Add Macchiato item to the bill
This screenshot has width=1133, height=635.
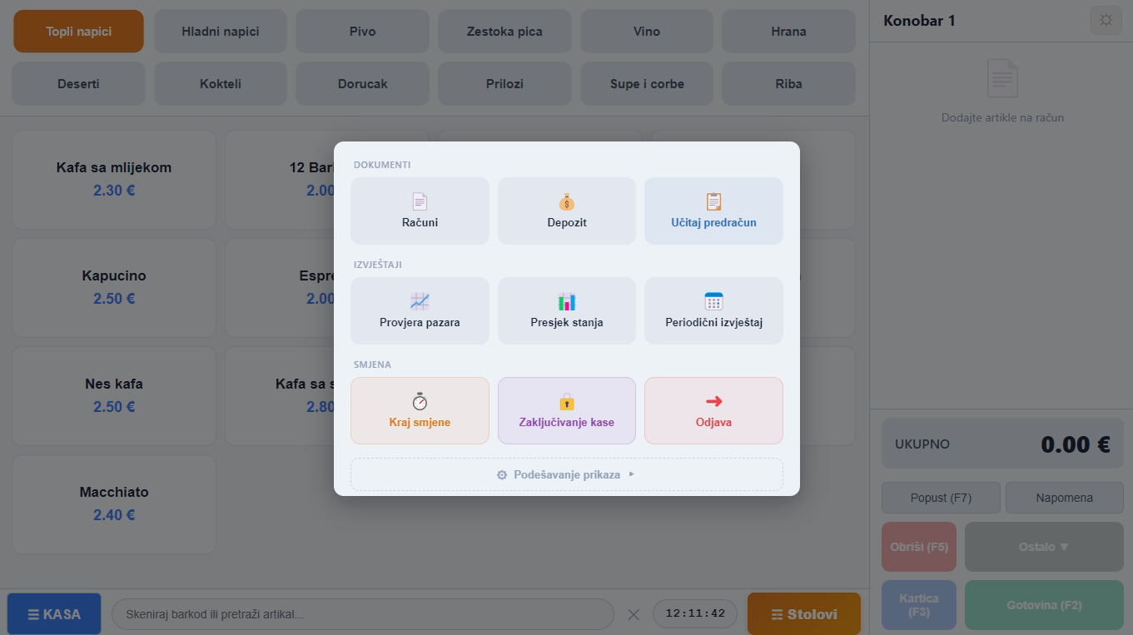[x=114, y=504]
